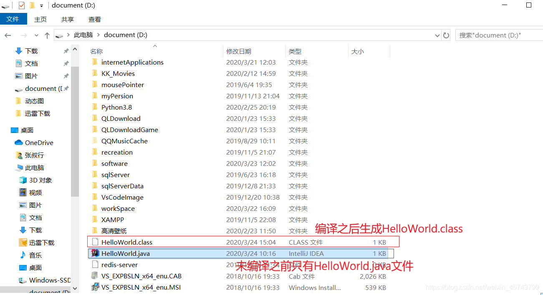Viewport: 543px width, 295px height.
Task: Select the mousePointer folder
Action: coord(123,85)
